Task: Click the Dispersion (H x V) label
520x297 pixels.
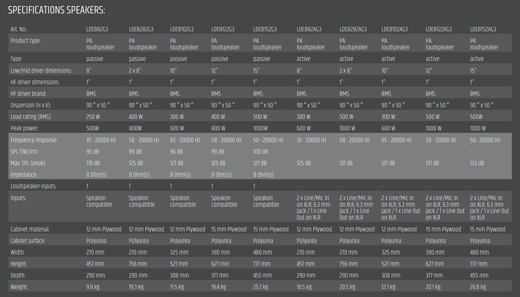Action: click(30, 105)
